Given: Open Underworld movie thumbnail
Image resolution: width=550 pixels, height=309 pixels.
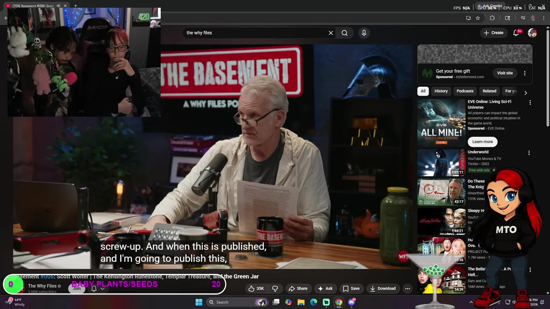Looking at the screenshot, I should pos(441,163).
